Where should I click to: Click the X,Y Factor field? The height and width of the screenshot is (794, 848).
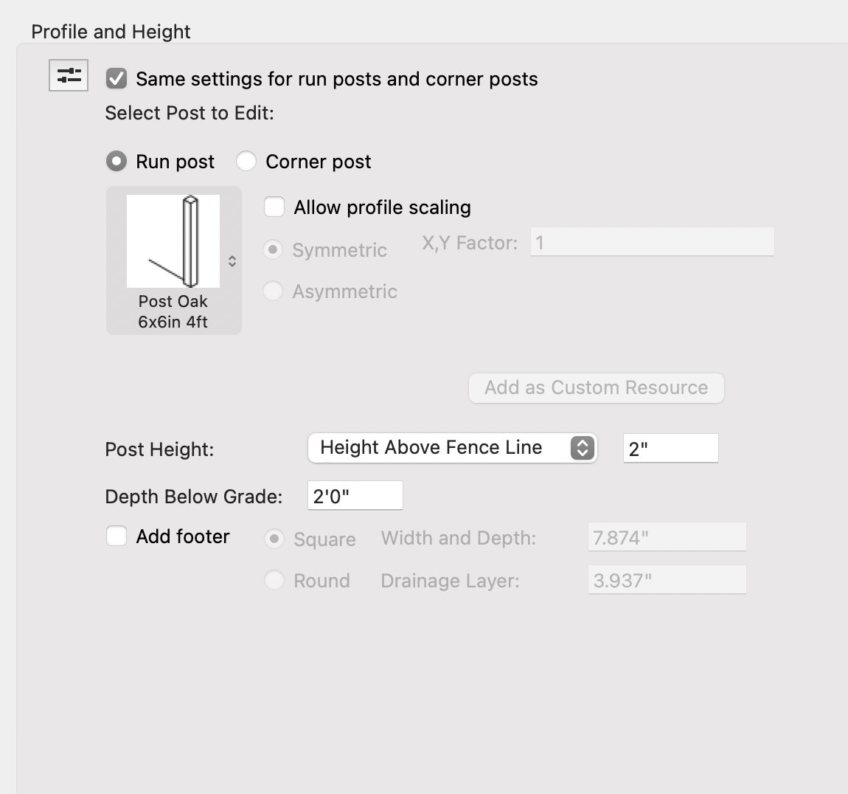point(652,243)
